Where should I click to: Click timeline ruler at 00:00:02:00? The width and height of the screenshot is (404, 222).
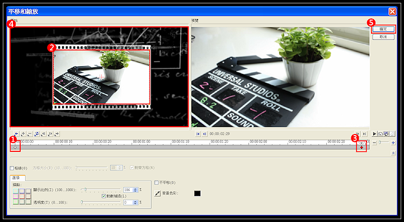(259, 142)
